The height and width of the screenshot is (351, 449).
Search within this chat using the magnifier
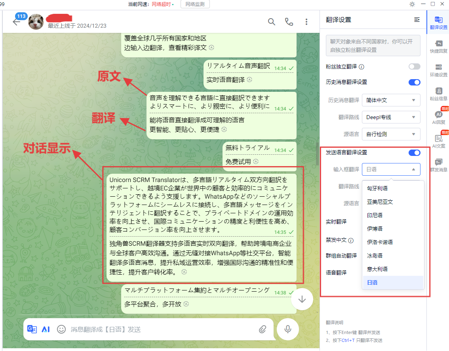272,22
